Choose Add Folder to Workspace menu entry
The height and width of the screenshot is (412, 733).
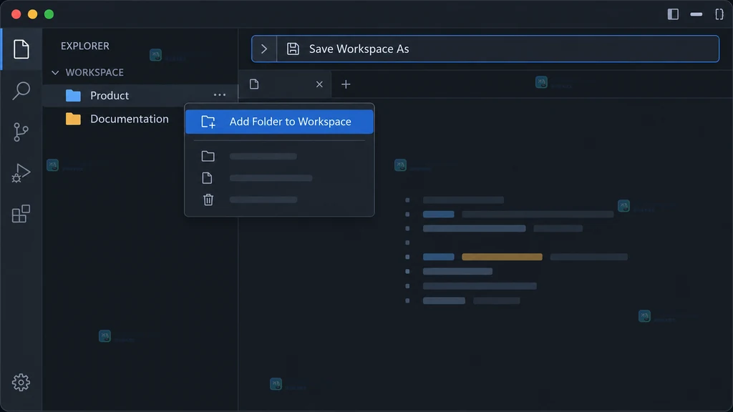click(x=280, y=122)
